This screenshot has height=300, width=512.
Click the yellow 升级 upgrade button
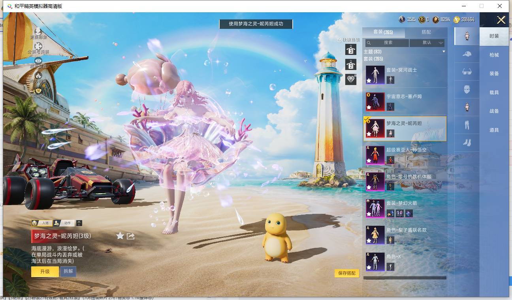(45, 272)
